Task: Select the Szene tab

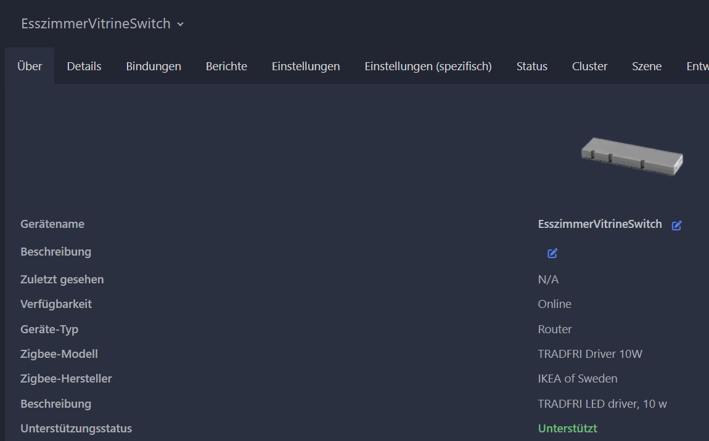Action: click(647, 66)
